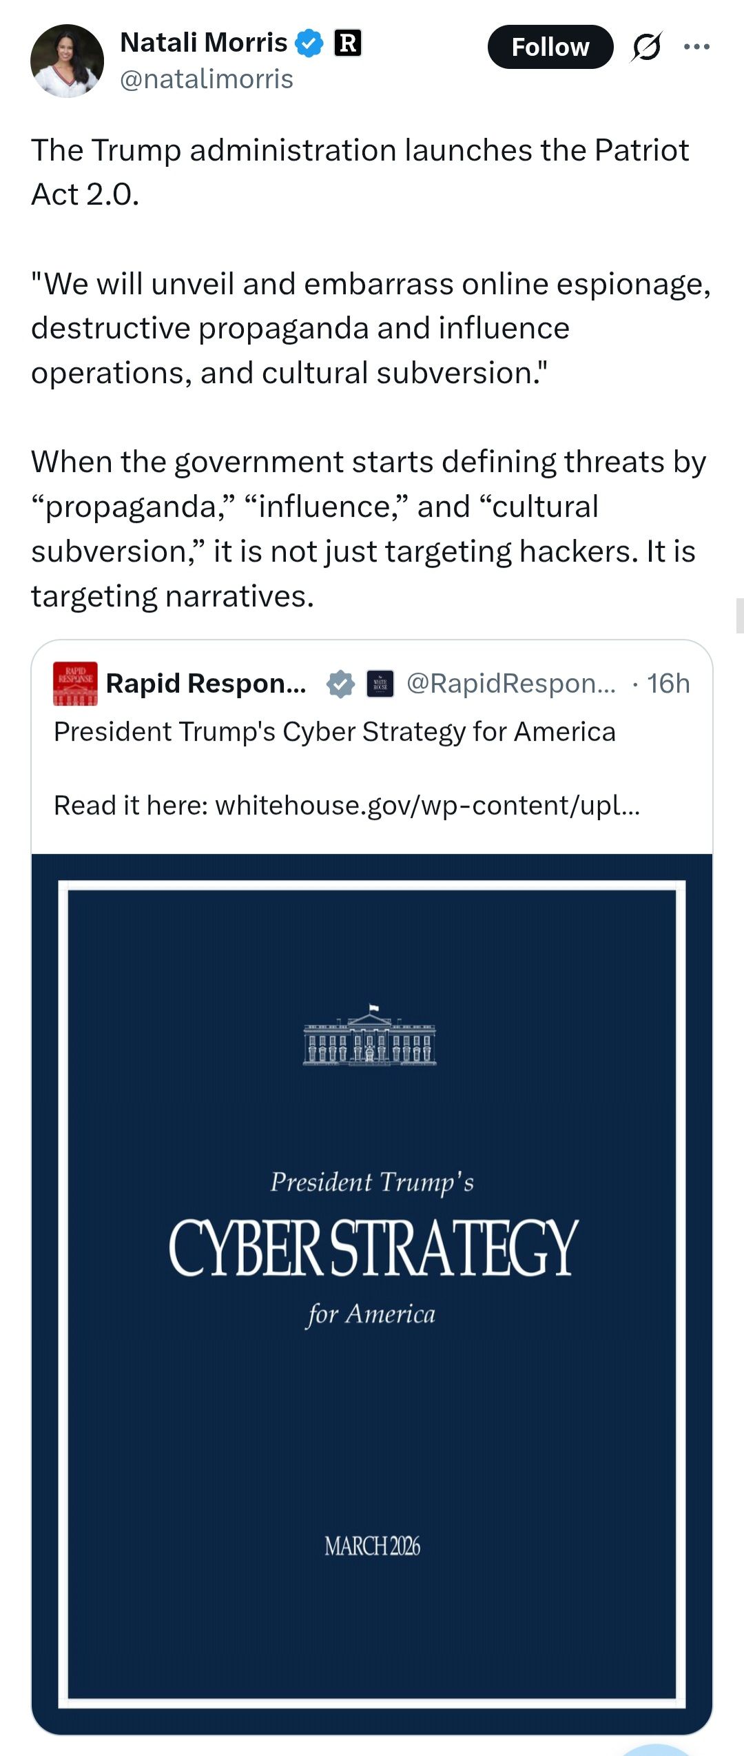Click the "Patriot Act 2.0" opening sentence

click(x=360, y=172)
